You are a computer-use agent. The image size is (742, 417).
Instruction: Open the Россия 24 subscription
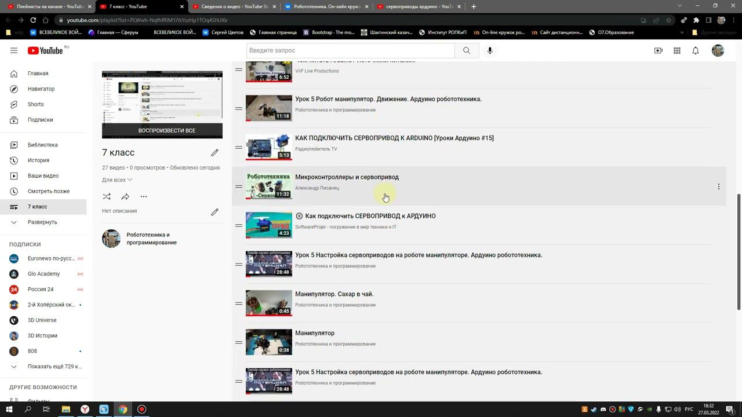(x=43, y=289)
